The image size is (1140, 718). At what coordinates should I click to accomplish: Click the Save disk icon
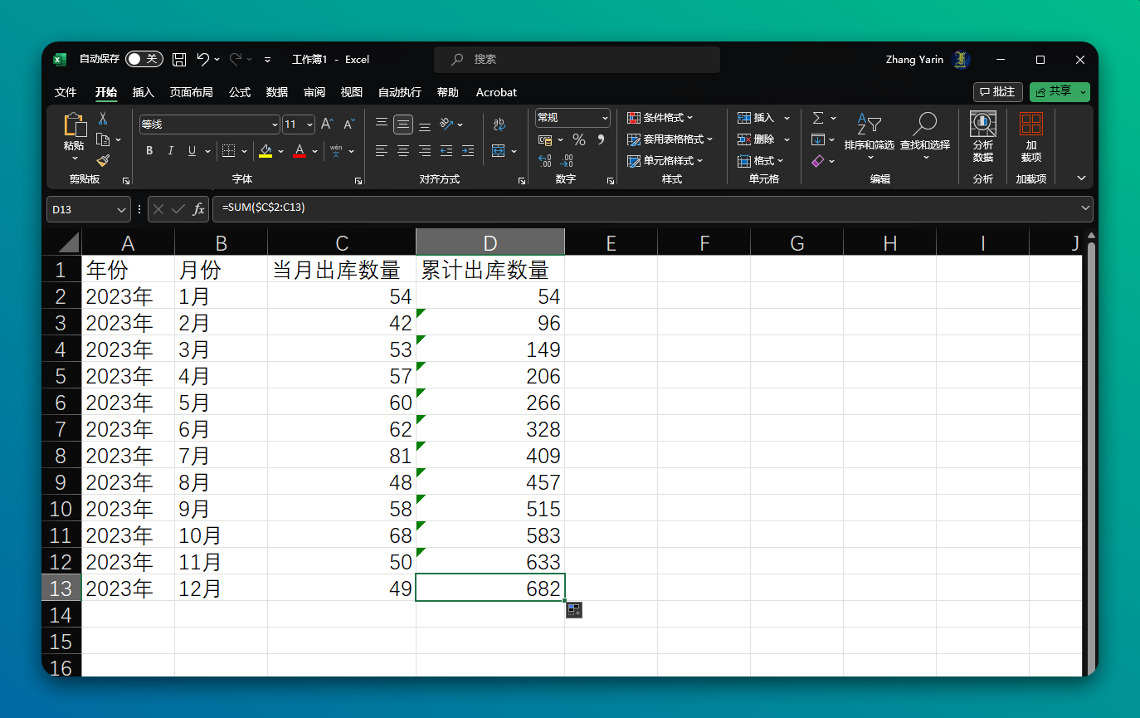tap(179, 59)
